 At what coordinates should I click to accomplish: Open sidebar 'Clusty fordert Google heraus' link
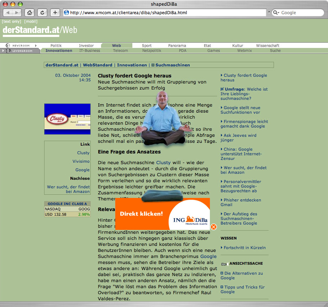pos(244,78)
